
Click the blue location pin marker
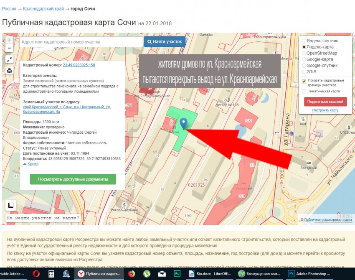tap(183, 123)
